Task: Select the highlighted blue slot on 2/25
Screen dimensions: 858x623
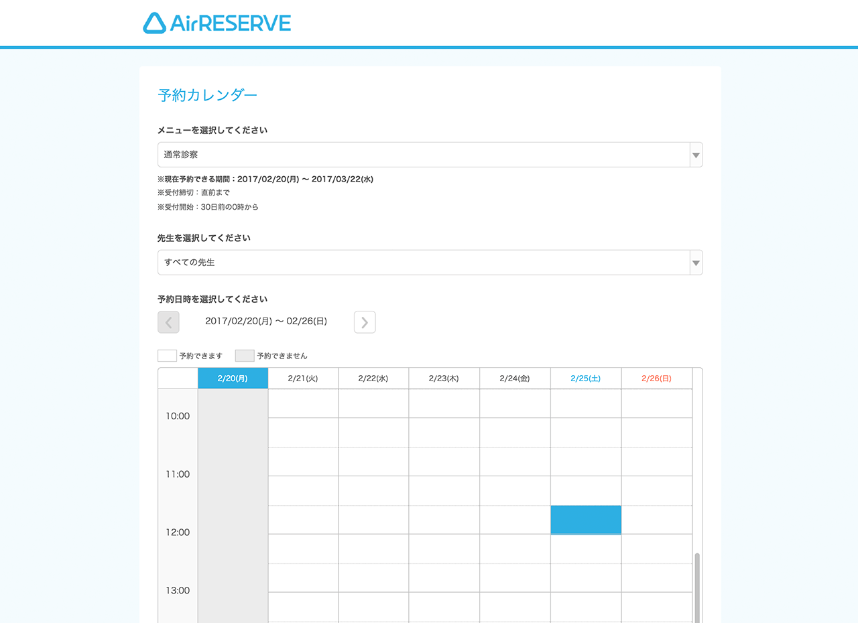Action: click(585, 520)
